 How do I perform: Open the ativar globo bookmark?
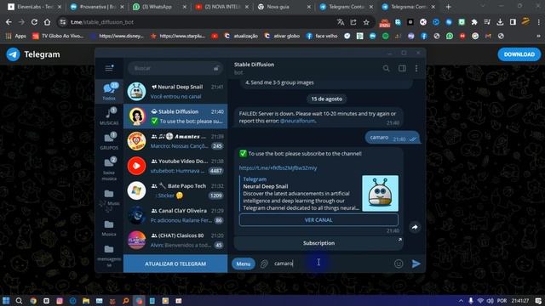[x=282, y=36]
